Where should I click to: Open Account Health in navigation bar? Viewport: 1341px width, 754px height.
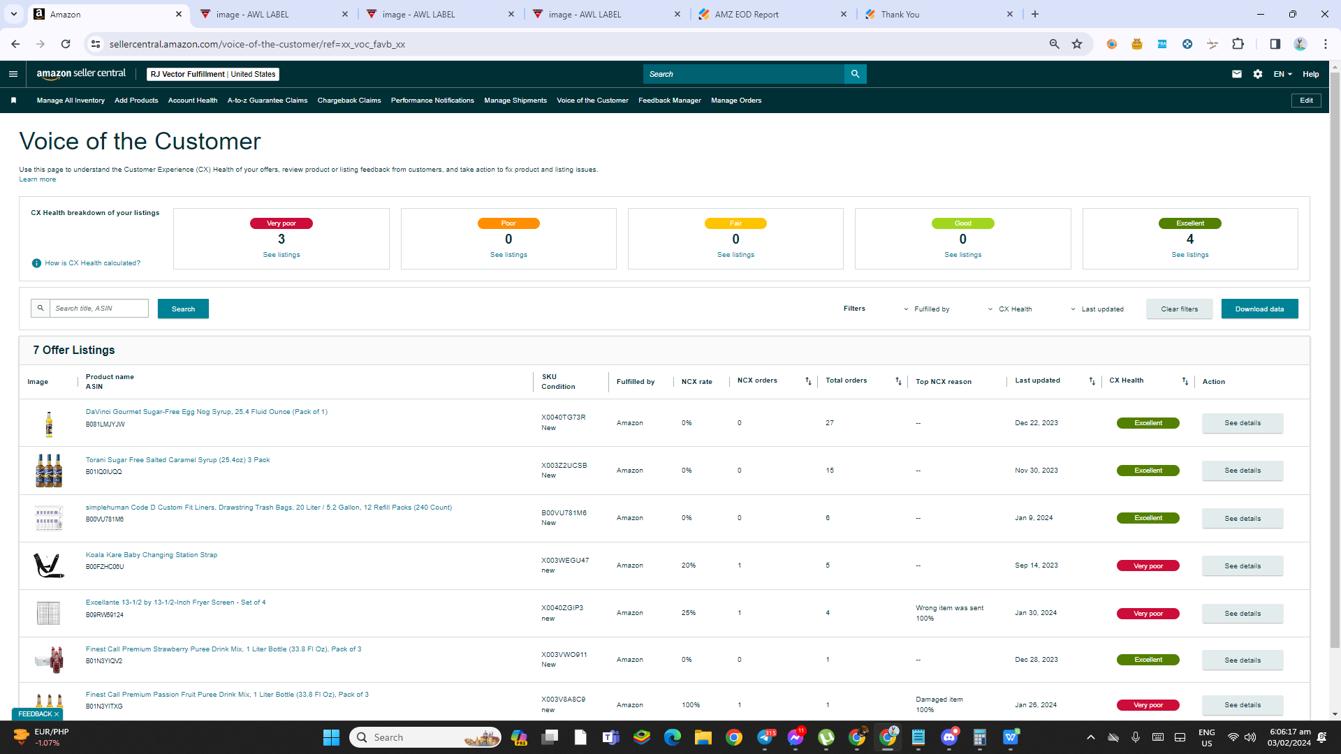[x=193, y=101]
